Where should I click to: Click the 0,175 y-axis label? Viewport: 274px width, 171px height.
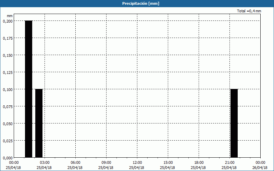8,38
